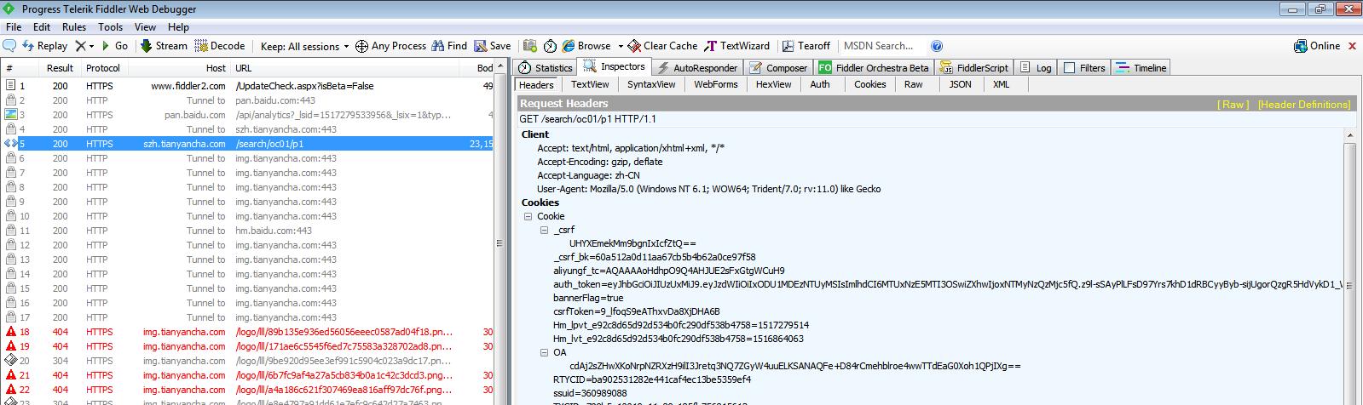This screenshot has height=405, width=1363.
Task: Open the Keep: All sessions dropdown
Action: pyautogui.click(x=304, y=47)
